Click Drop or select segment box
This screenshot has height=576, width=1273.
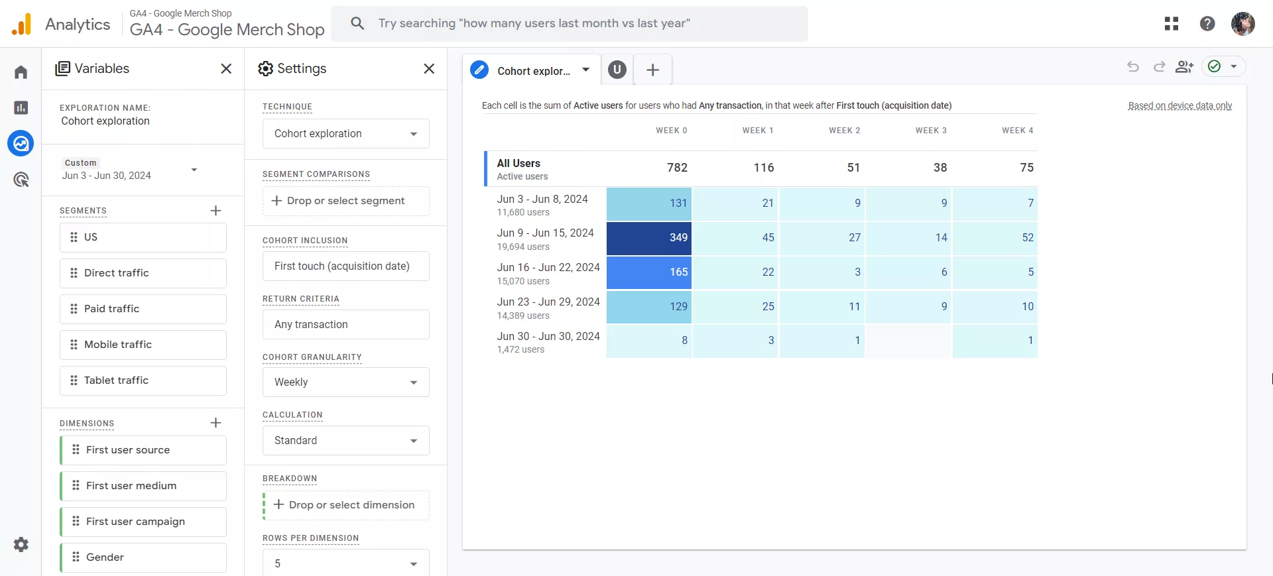click(346, 201)
